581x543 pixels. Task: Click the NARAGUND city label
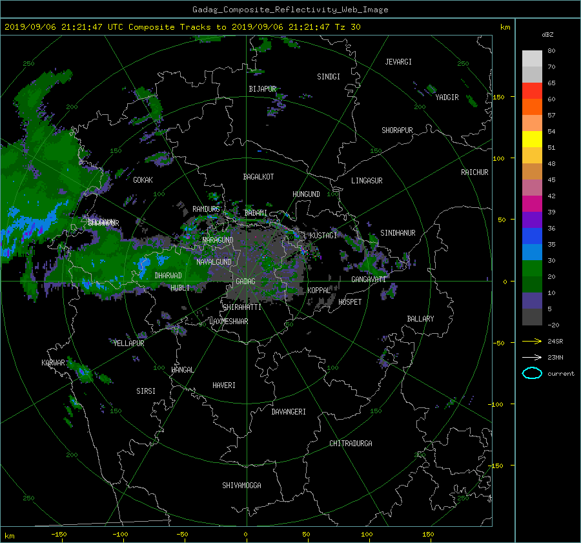(218, 240)
